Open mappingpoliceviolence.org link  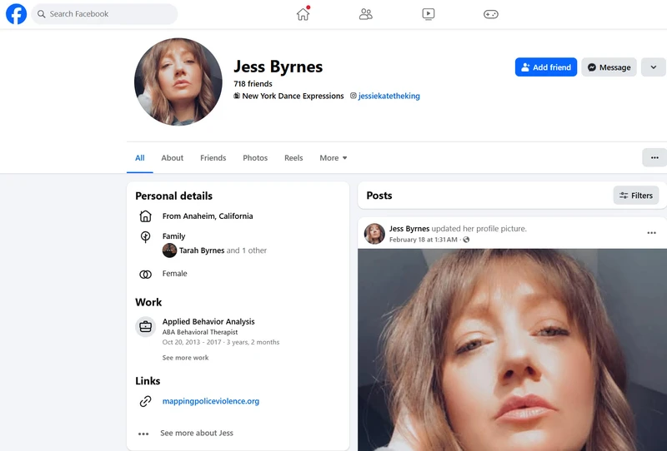click(211, 401)
